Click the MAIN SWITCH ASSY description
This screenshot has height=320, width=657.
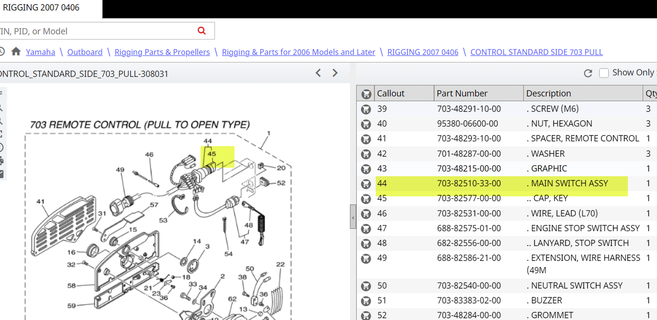(568, 183)
